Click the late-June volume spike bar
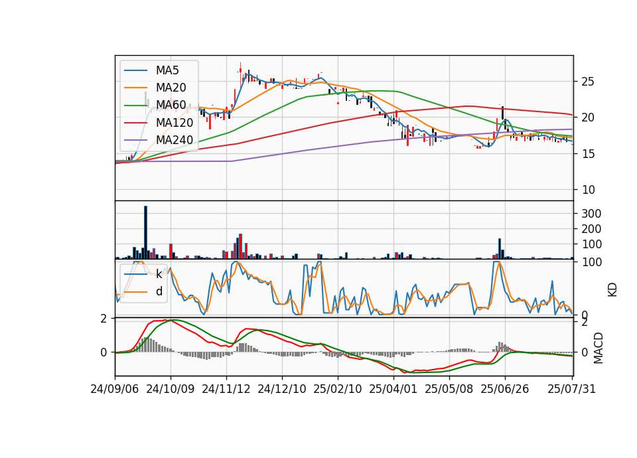637x458 pixels. point(500,249)
